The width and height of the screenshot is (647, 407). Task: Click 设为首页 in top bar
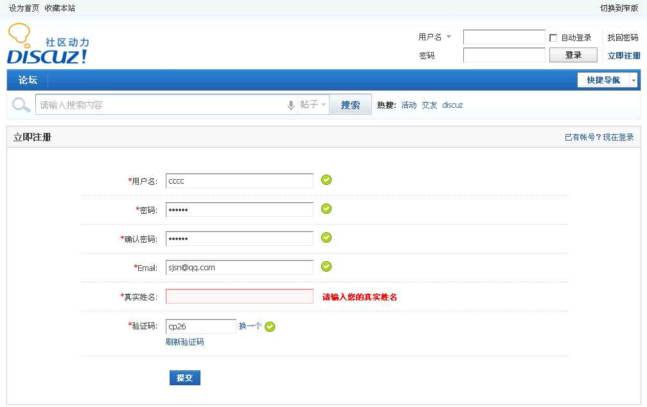pyautogui.click(x=24, y=8)
